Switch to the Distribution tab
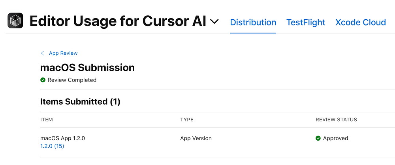The width and height of the screenshot is (395, 165). click(x=253, y=22)
